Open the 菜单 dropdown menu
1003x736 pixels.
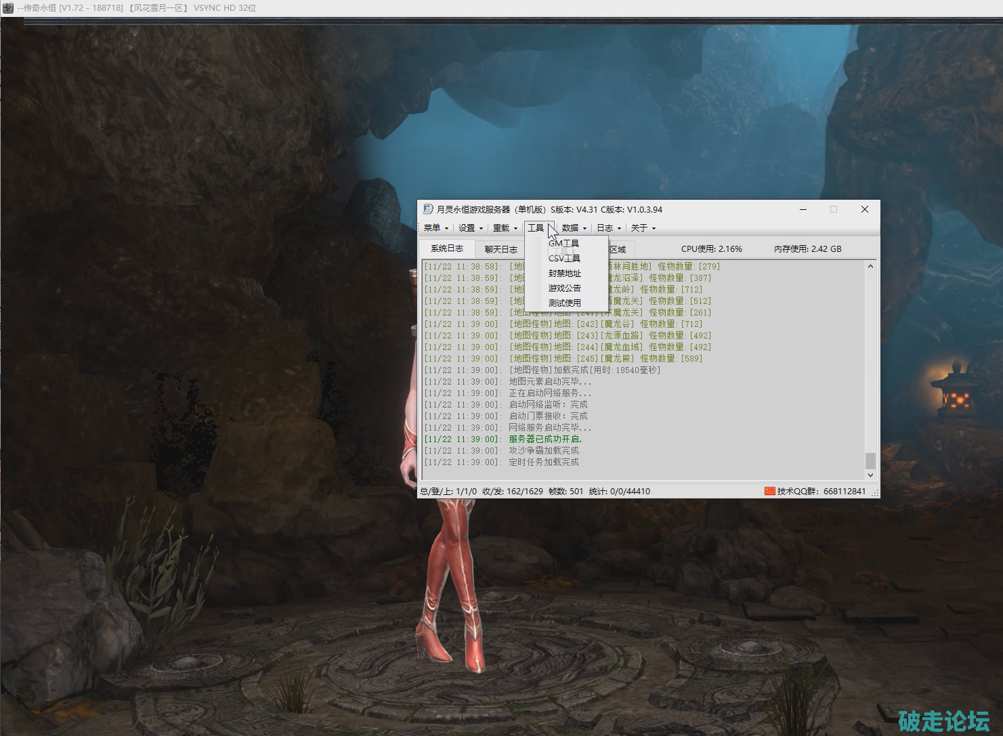point(435,228)
